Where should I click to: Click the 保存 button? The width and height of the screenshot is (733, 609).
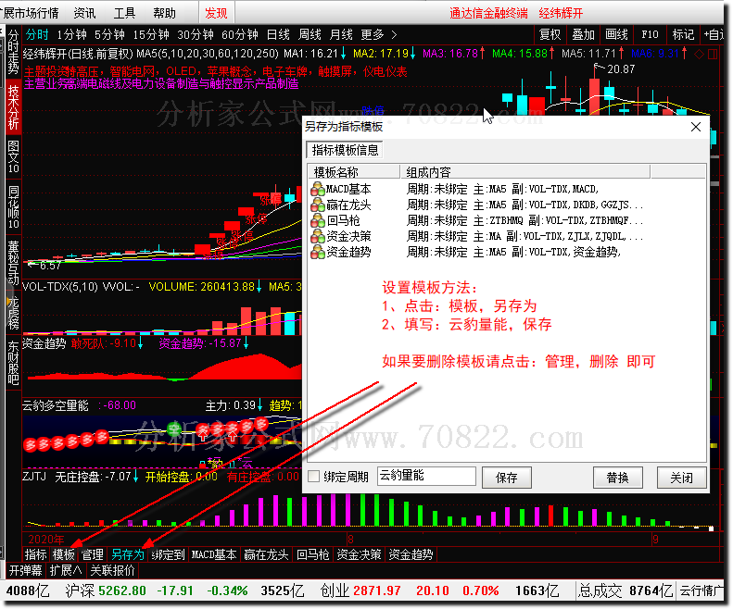click(x=507, y=478)
